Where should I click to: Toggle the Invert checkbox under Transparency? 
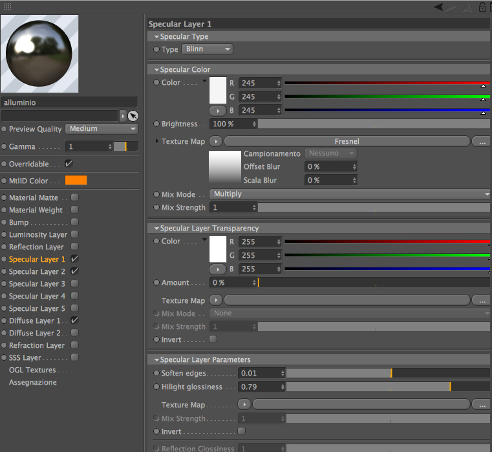(x=213, y=339)
